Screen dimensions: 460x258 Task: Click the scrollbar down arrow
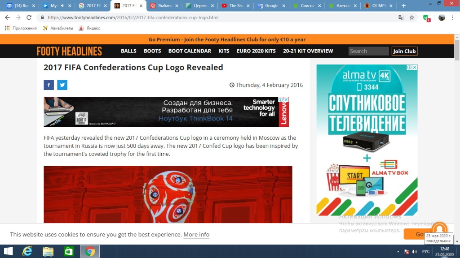tap(457, 241)
